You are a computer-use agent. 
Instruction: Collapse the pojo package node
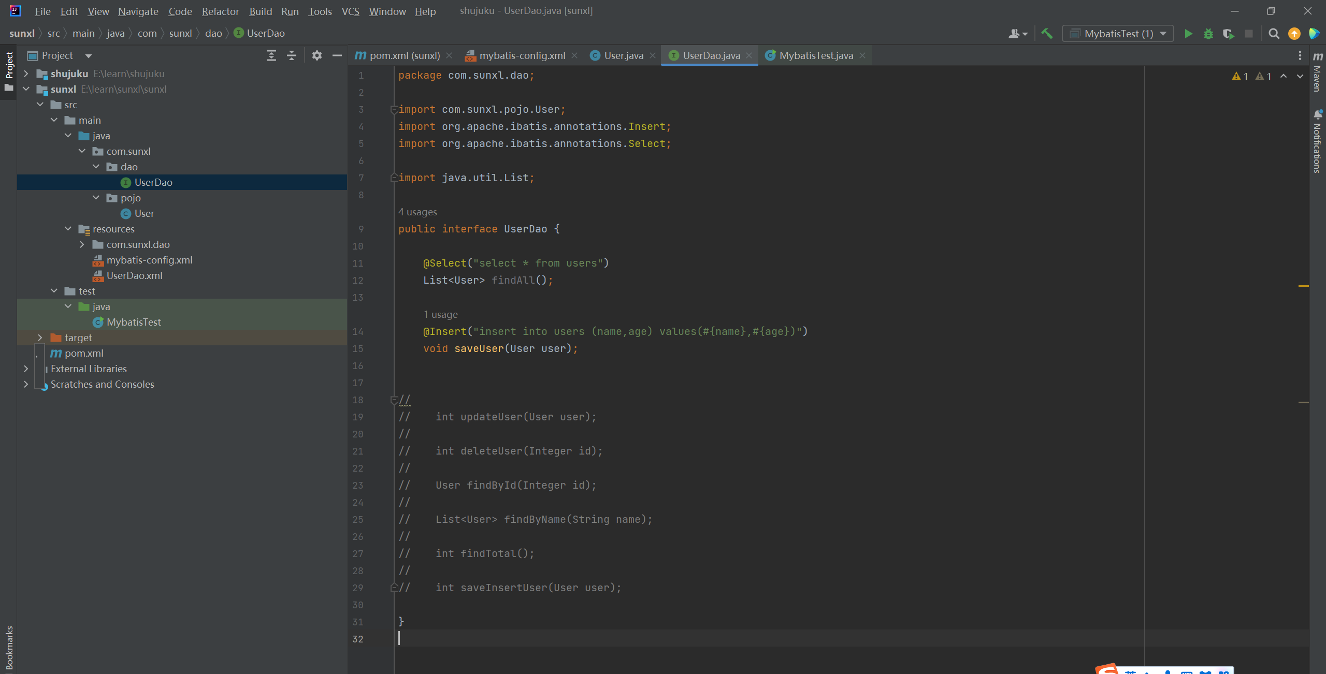[x=96, y=198]
